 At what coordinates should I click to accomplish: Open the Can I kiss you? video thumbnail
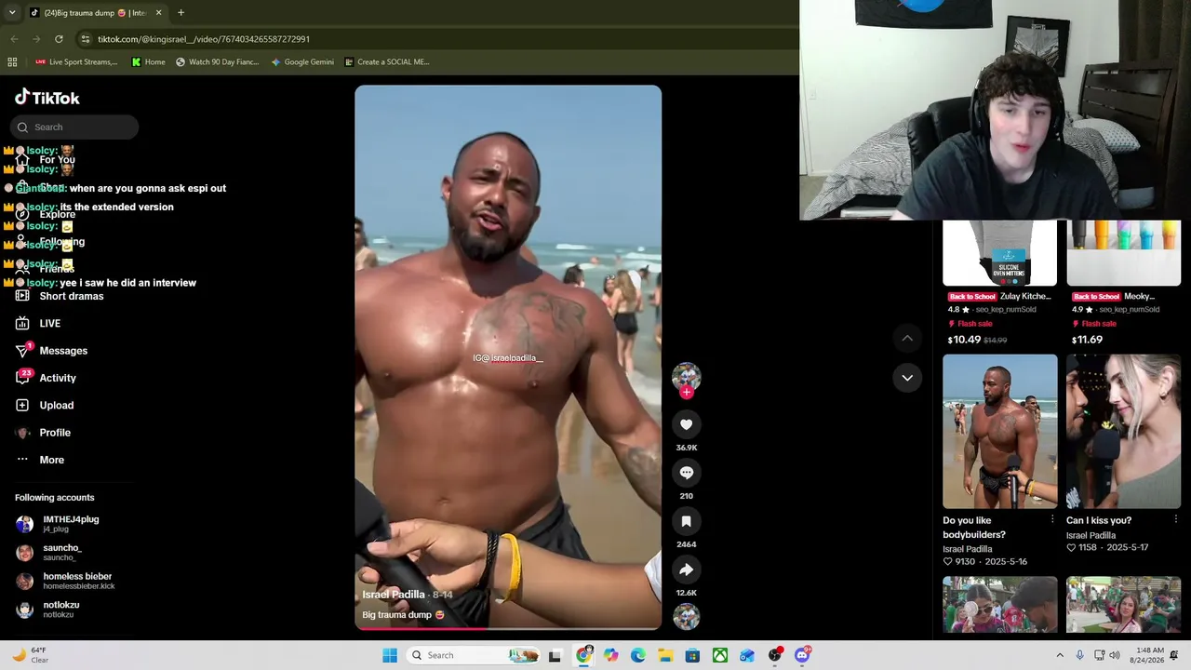point(1124,431)
